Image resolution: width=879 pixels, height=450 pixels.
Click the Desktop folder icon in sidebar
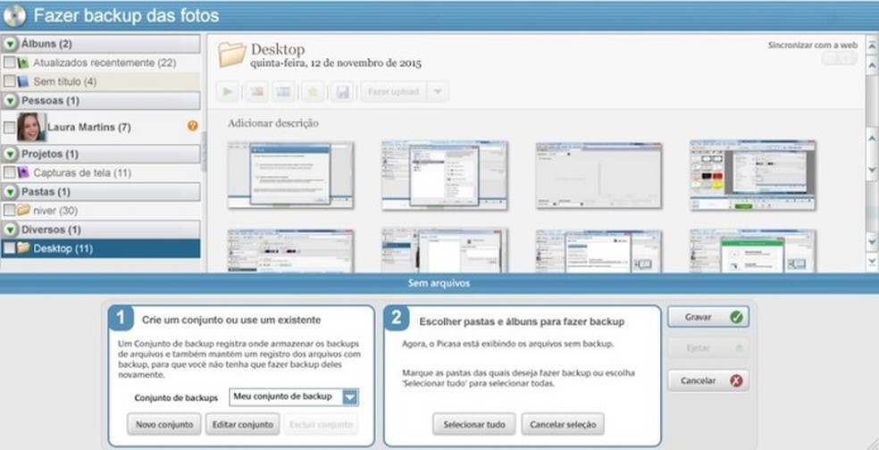click(23, 247)
